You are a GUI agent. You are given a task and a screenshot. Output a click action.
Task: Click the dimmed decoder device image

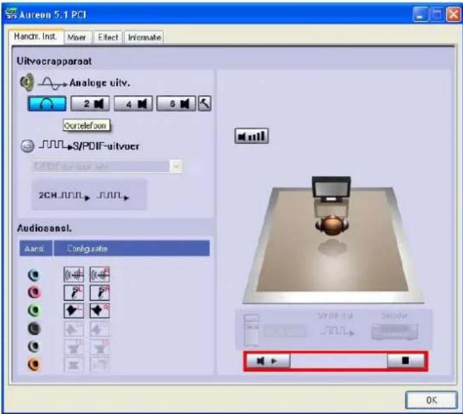pyautogui.click(x=395, y=332)
